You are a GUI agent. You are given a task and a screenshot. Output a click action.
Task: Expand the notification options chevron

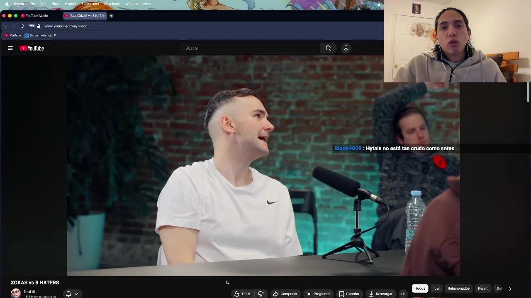coord(76,294)
